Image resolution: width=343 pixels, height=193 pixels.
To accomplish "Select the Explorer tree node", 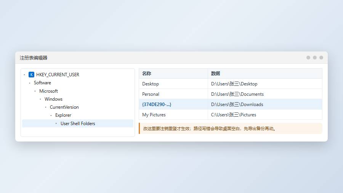I will 63,115.
